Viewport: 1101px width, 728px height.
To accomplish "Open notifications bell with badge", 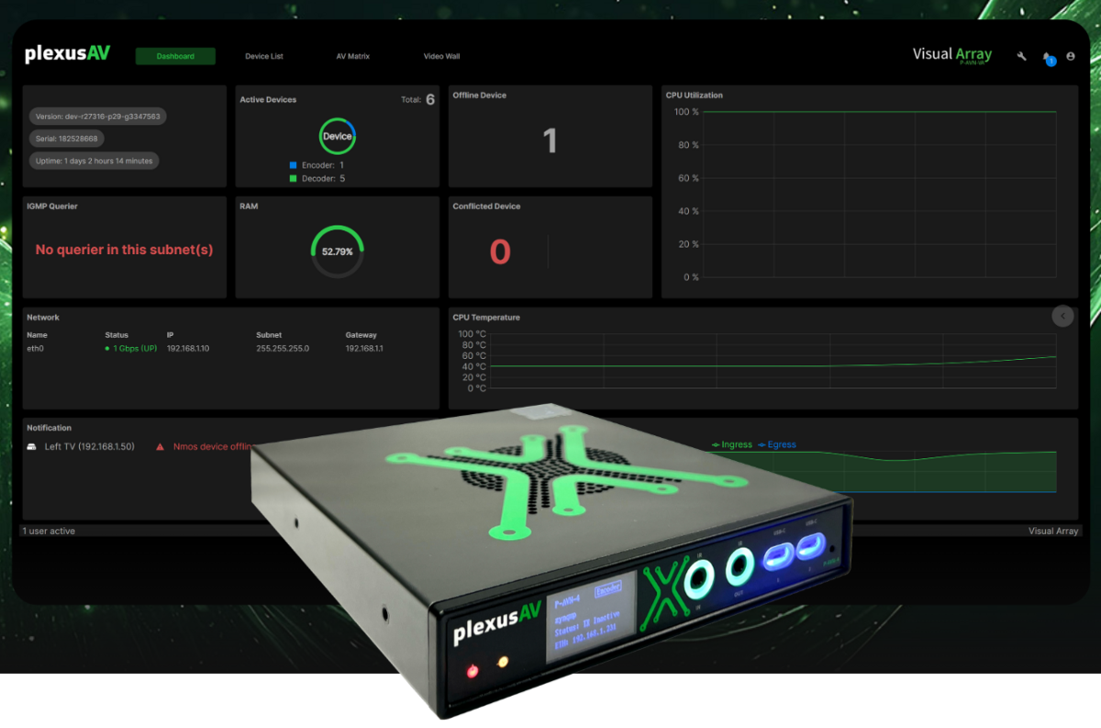I will tap(1048, 58).
